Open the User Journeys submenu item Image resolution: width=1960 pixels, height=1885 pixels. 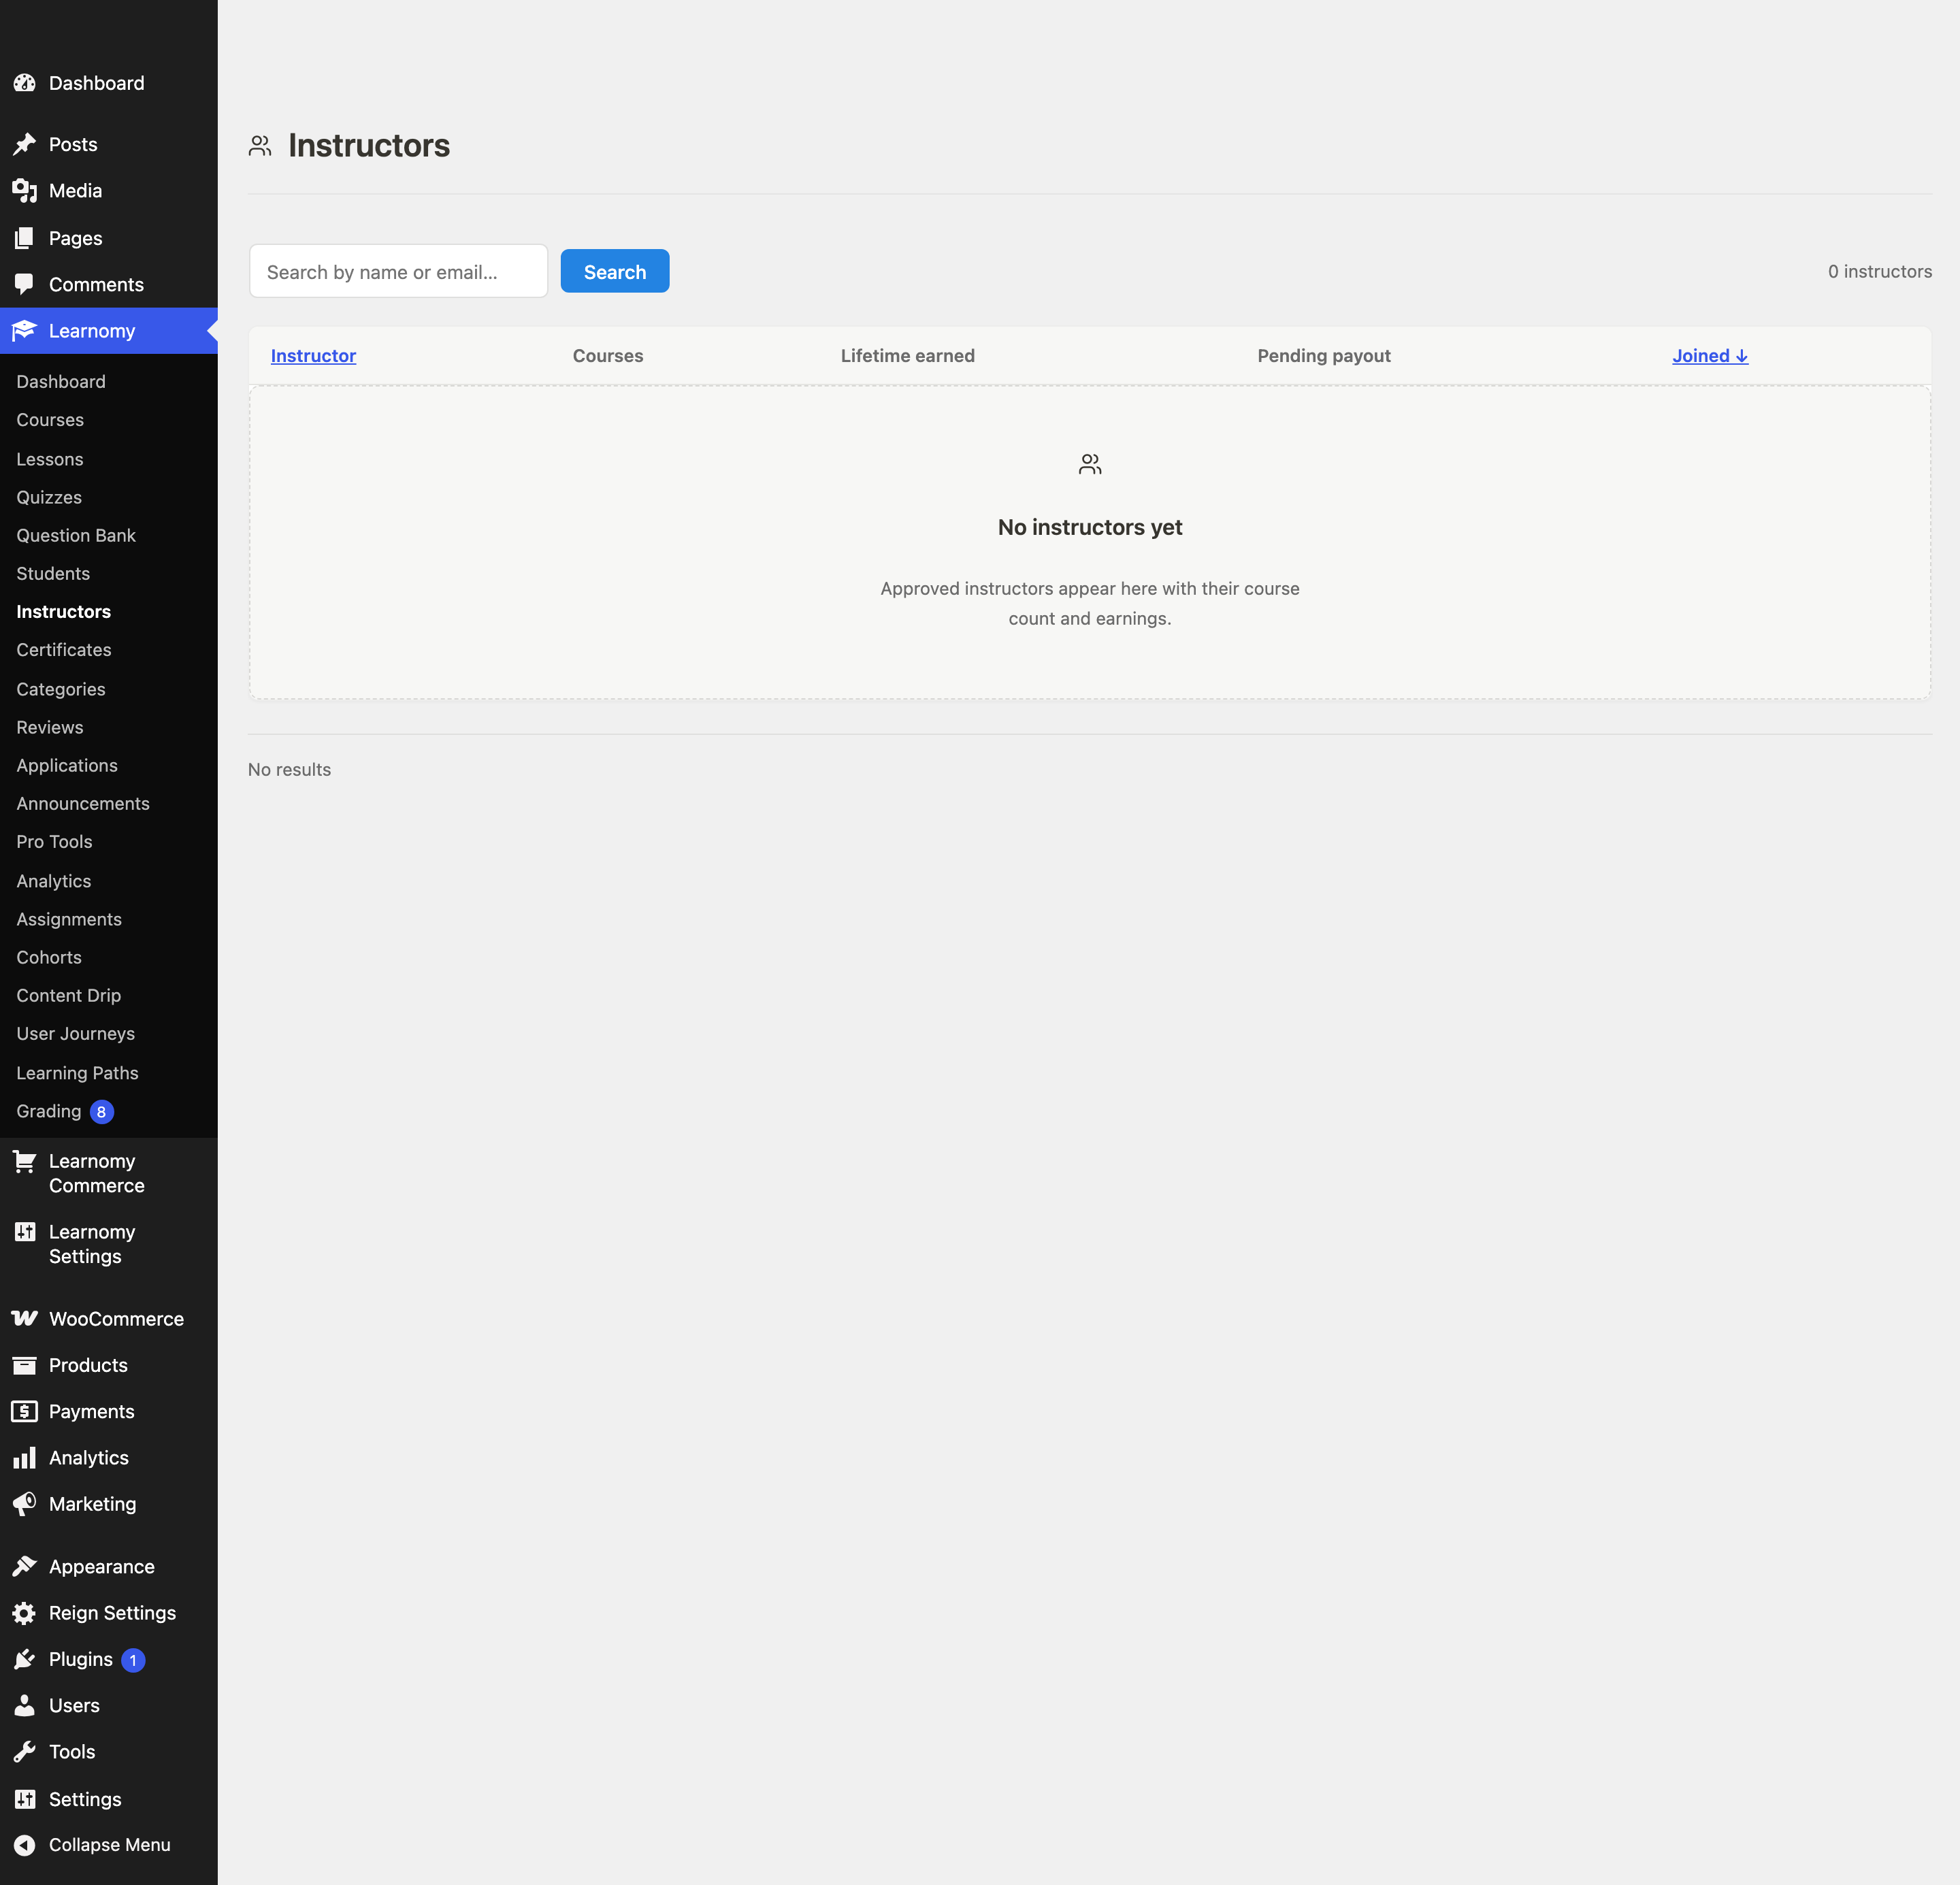pyautogui.click(x=76, y=1034)
